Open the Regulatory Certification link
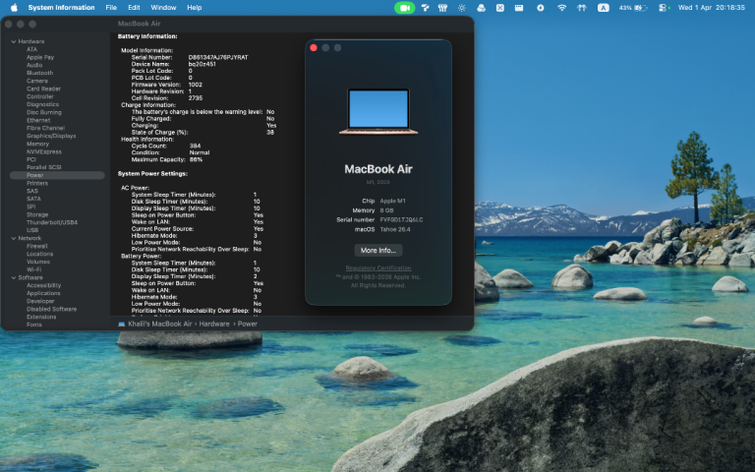The image size is (755, 472). [x=377, y=268]
